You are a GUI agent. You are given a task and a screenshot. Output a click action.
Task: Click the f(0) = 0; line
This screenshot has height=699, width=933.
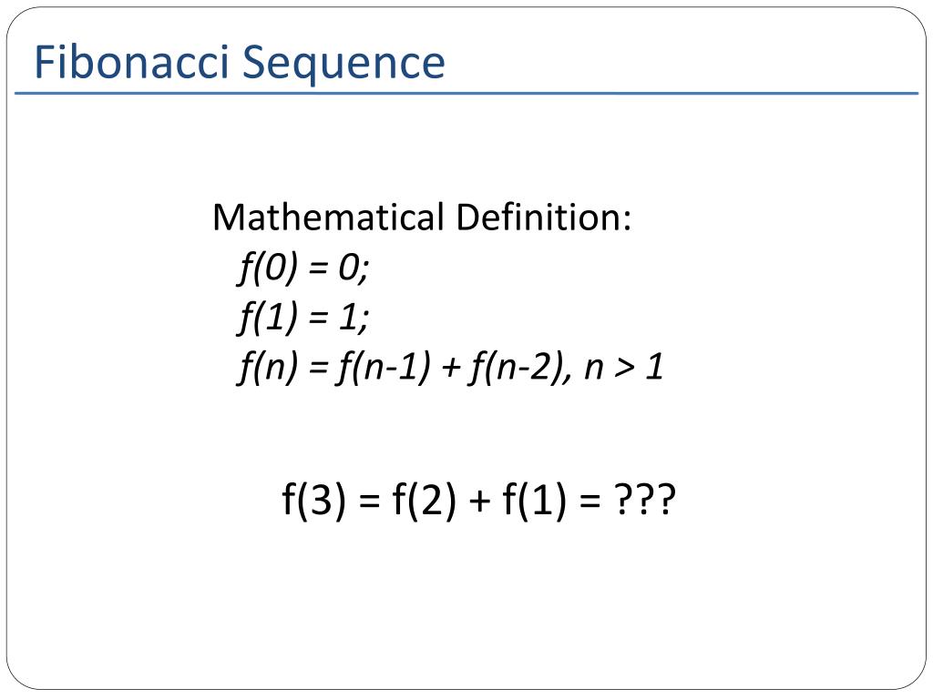[302, 268]
